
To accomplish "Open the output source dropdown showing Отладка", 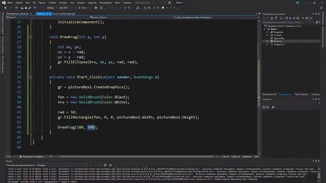I will click(x=62, y=165).
